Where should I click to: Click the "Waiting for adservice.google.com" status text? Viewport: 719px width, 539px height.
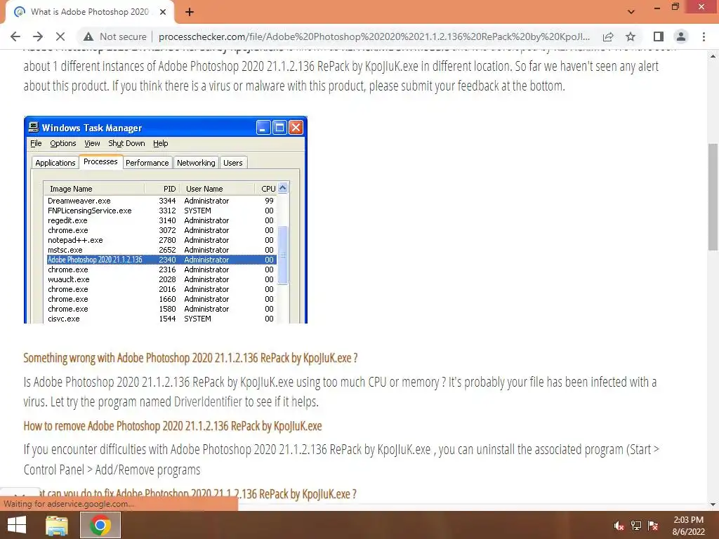(x=69, y=504)
